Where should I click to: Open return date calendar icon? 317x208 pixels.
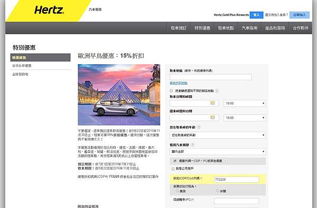(212, 117)
